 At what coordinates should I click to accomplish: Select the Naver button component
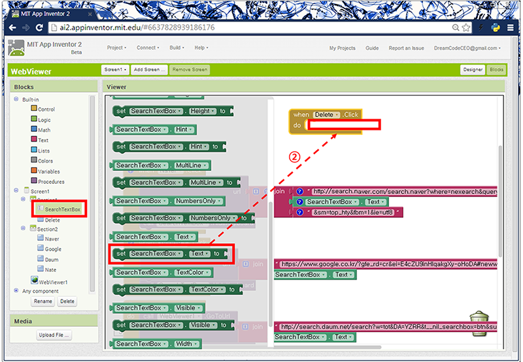point(48,239)
